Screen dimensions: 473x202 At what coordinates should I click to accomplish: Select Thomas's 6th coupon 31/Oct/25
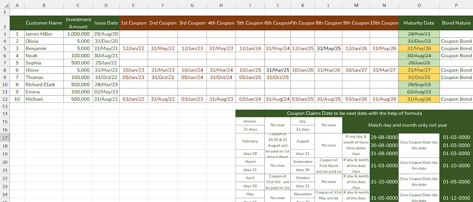278,77
